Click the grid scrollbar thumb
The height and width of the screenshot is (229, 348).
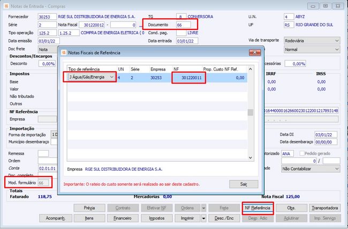(251, 112)
